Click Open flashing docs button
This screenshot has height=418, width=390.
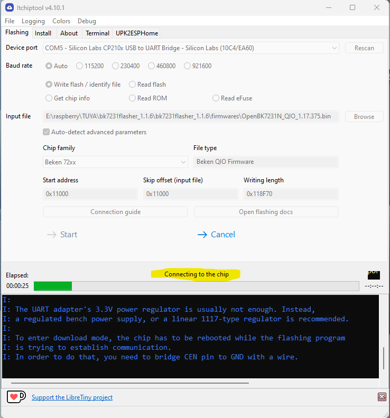coord(266,212)
